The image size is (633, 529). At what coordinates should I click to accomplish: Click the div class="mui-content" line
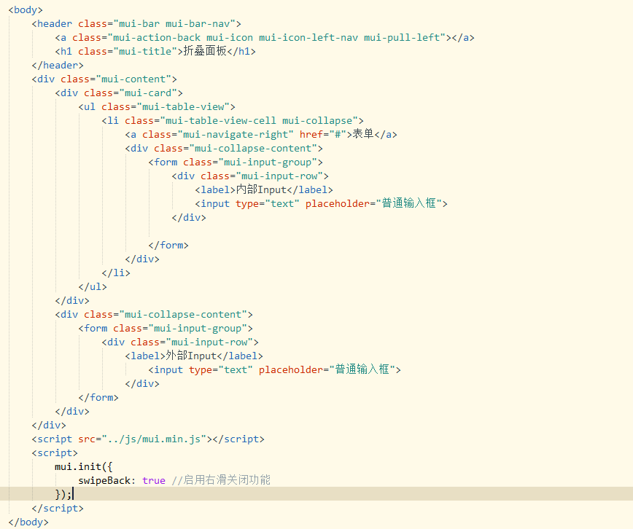(x=104, y=79)
